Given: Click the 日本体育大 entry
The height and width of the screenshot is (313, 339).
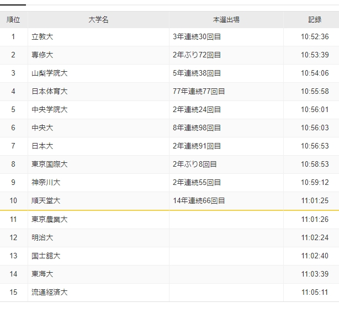Looking at the screenshot, I should (x=50, y=91).
